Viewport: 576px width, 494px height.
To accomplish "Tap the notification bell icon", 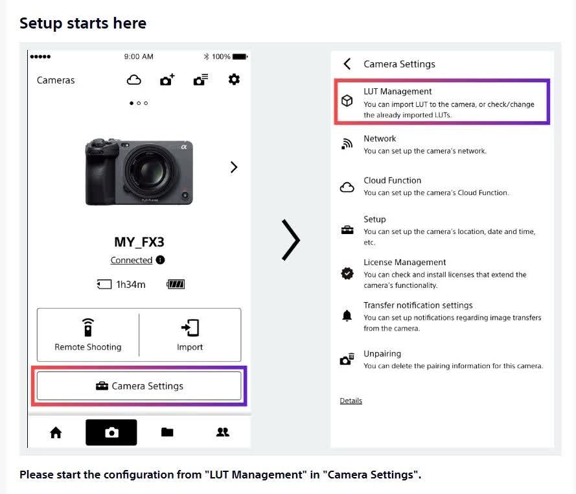I will click(347, 316).
